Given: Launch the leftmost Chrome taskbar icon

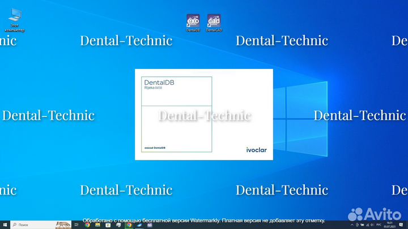Looking at the screenshot, I should point(88,224).
